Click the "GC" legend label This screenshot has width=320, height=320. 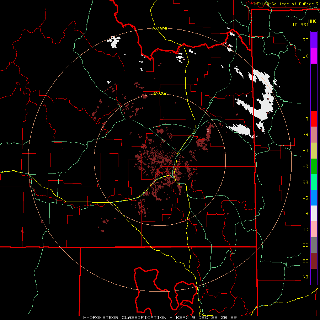[x=305, y=245]
